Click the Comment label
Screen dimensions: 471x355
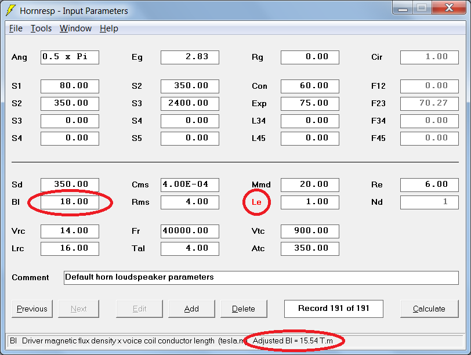[30, 277]
